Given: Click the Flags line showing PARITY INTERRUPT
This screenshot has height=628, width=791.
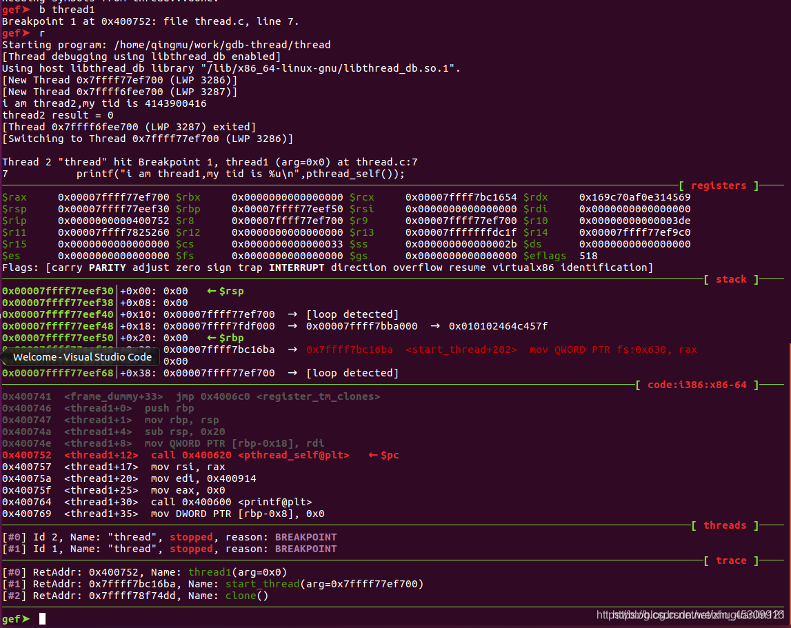Looking at the screenshot, I should tap(328, 268).
